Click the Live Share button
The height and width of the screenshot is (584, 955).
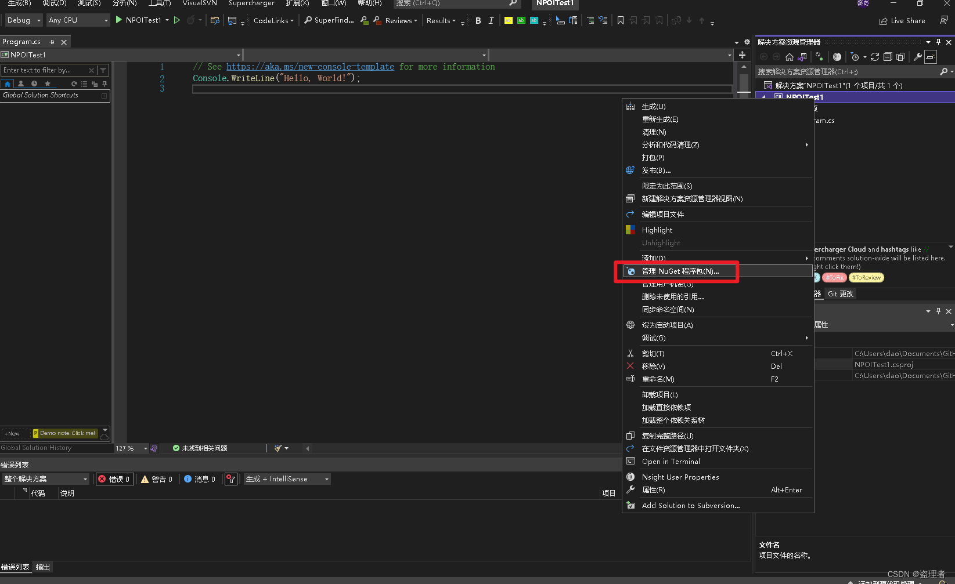click(902, 20)
